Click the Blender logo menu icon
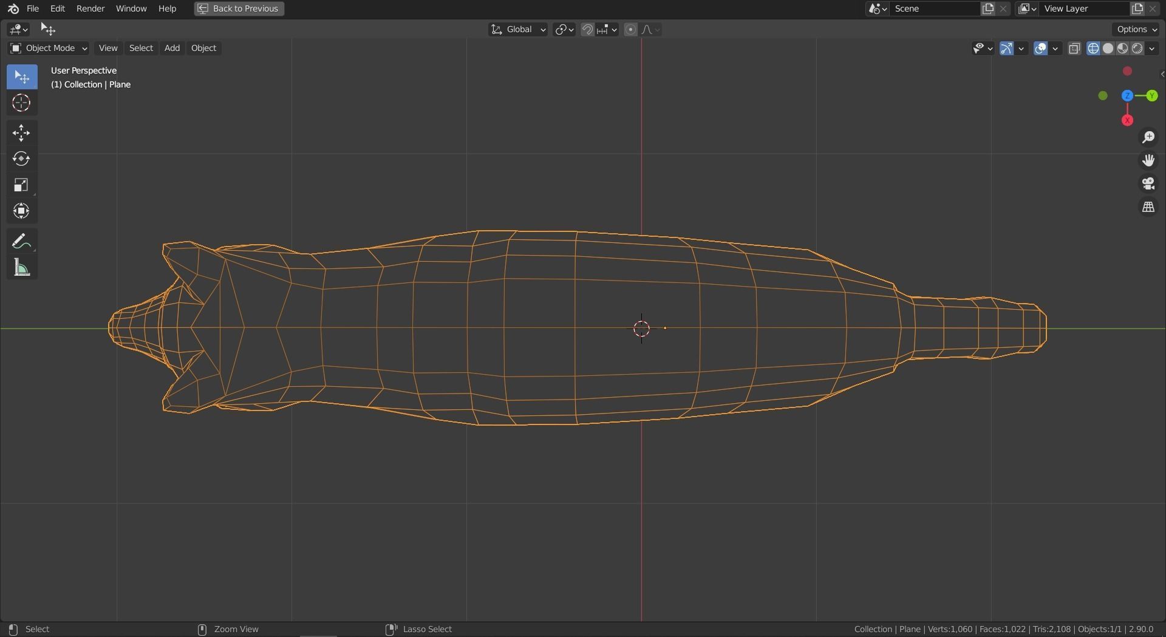Viewport: 1166px width, 637px height. point(13,9)
